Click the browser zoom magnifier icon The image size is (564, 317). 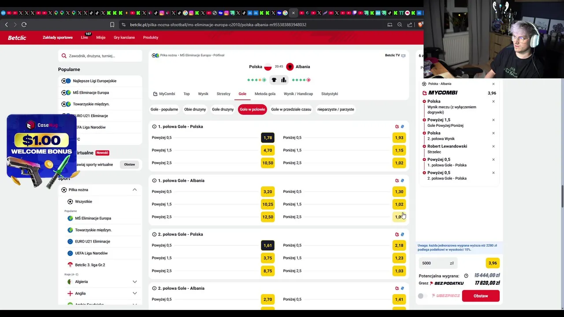point(400,25)
